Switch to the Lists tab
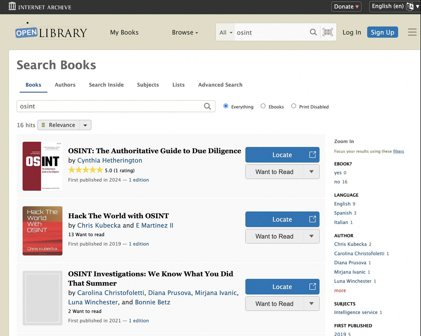Image resolution: width=421 pixels, height=336 pixels. (x=178, y=85)
